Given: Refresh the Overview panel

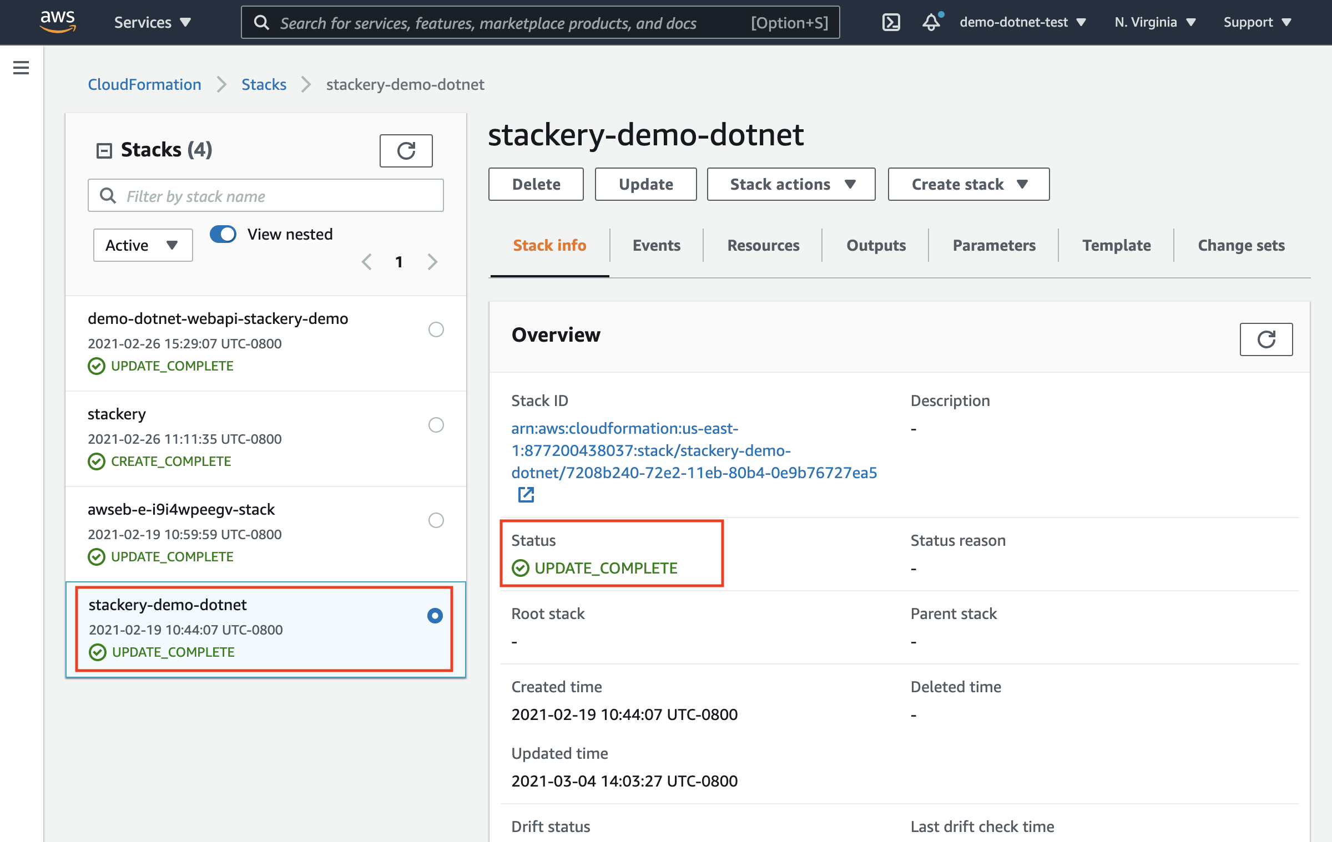Looking at the screenshot, I should tap(1266, 339).
